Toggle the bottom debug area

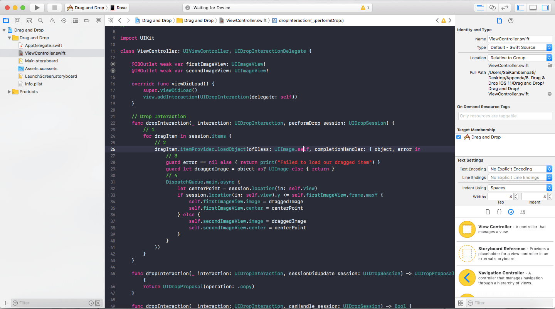[533, 8]
